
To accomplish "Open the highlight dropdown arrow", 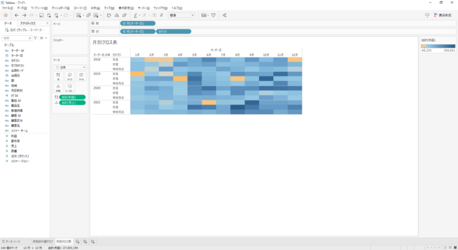I will 139,15.
